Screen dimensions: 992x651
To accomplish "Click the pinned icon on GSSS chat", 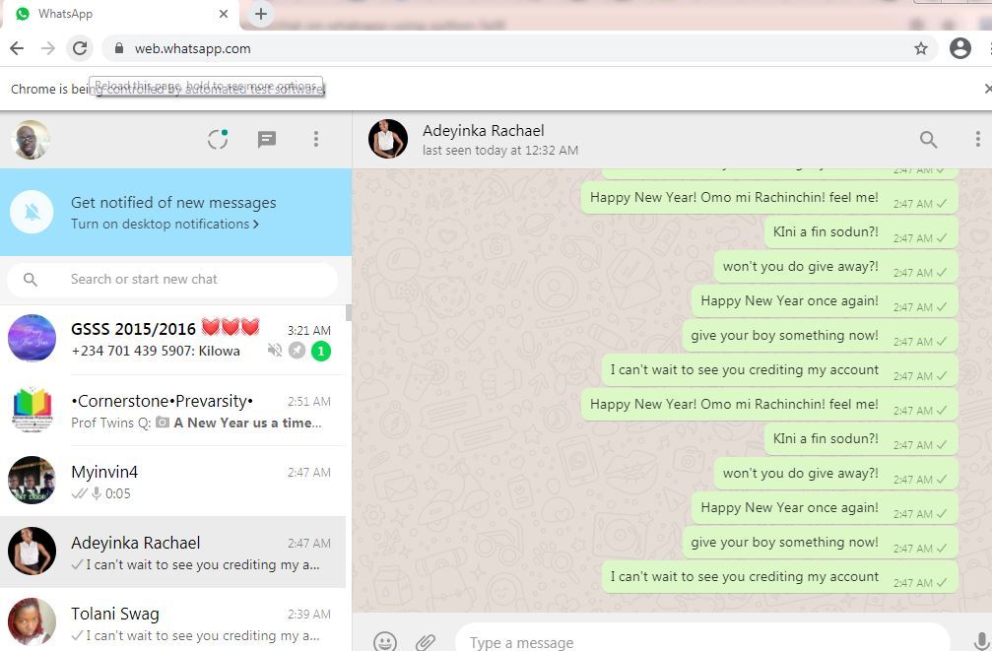I will (297, 350).
